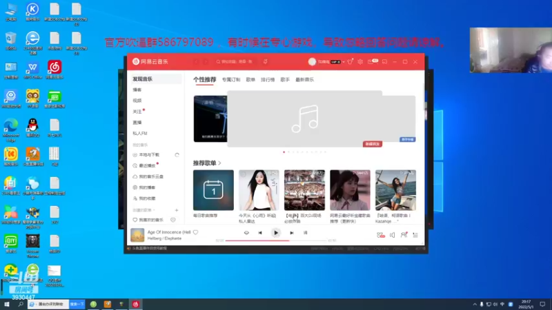
Task: Open the sound quality effect icon
Action: pos(381,235)
